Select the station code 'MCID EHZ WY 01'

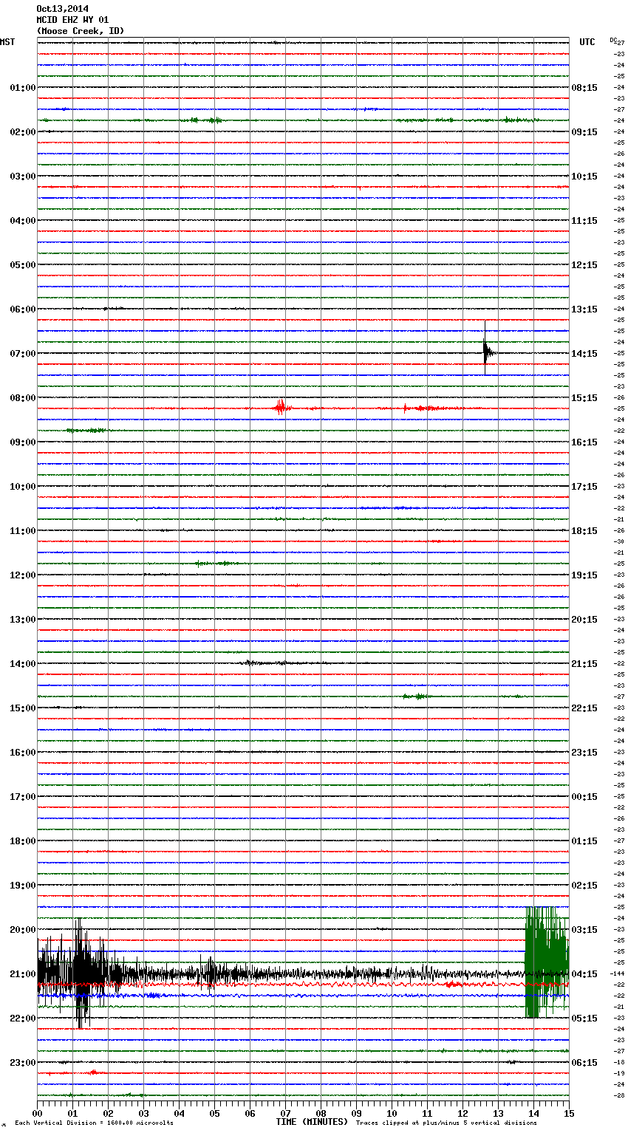click(72, 20)
